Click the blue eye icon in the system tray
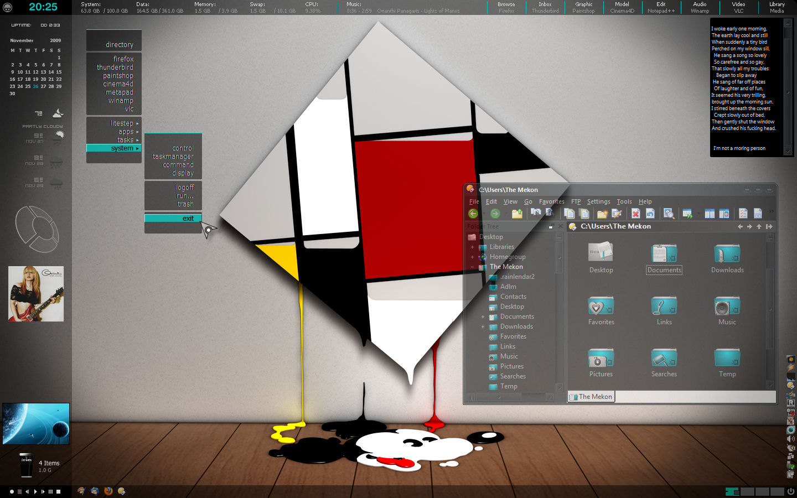 tap(791, 430)
